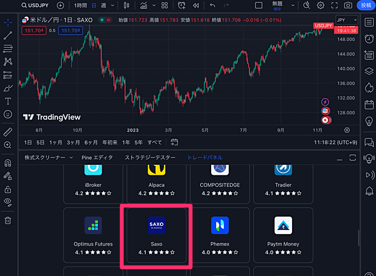
Task: Click the buy price 151.709 button
Action: (71, 30)
